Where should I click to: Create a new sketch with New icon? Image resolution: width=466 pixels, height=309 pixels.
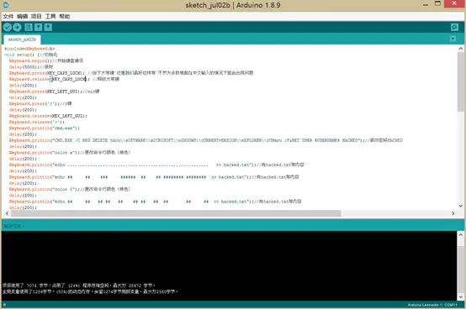coord(29,27)
